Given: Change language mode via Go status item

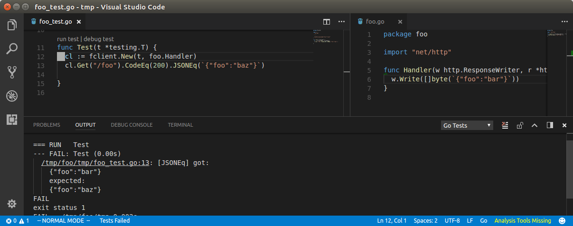Looking at the screenshot, I should 484,221.
